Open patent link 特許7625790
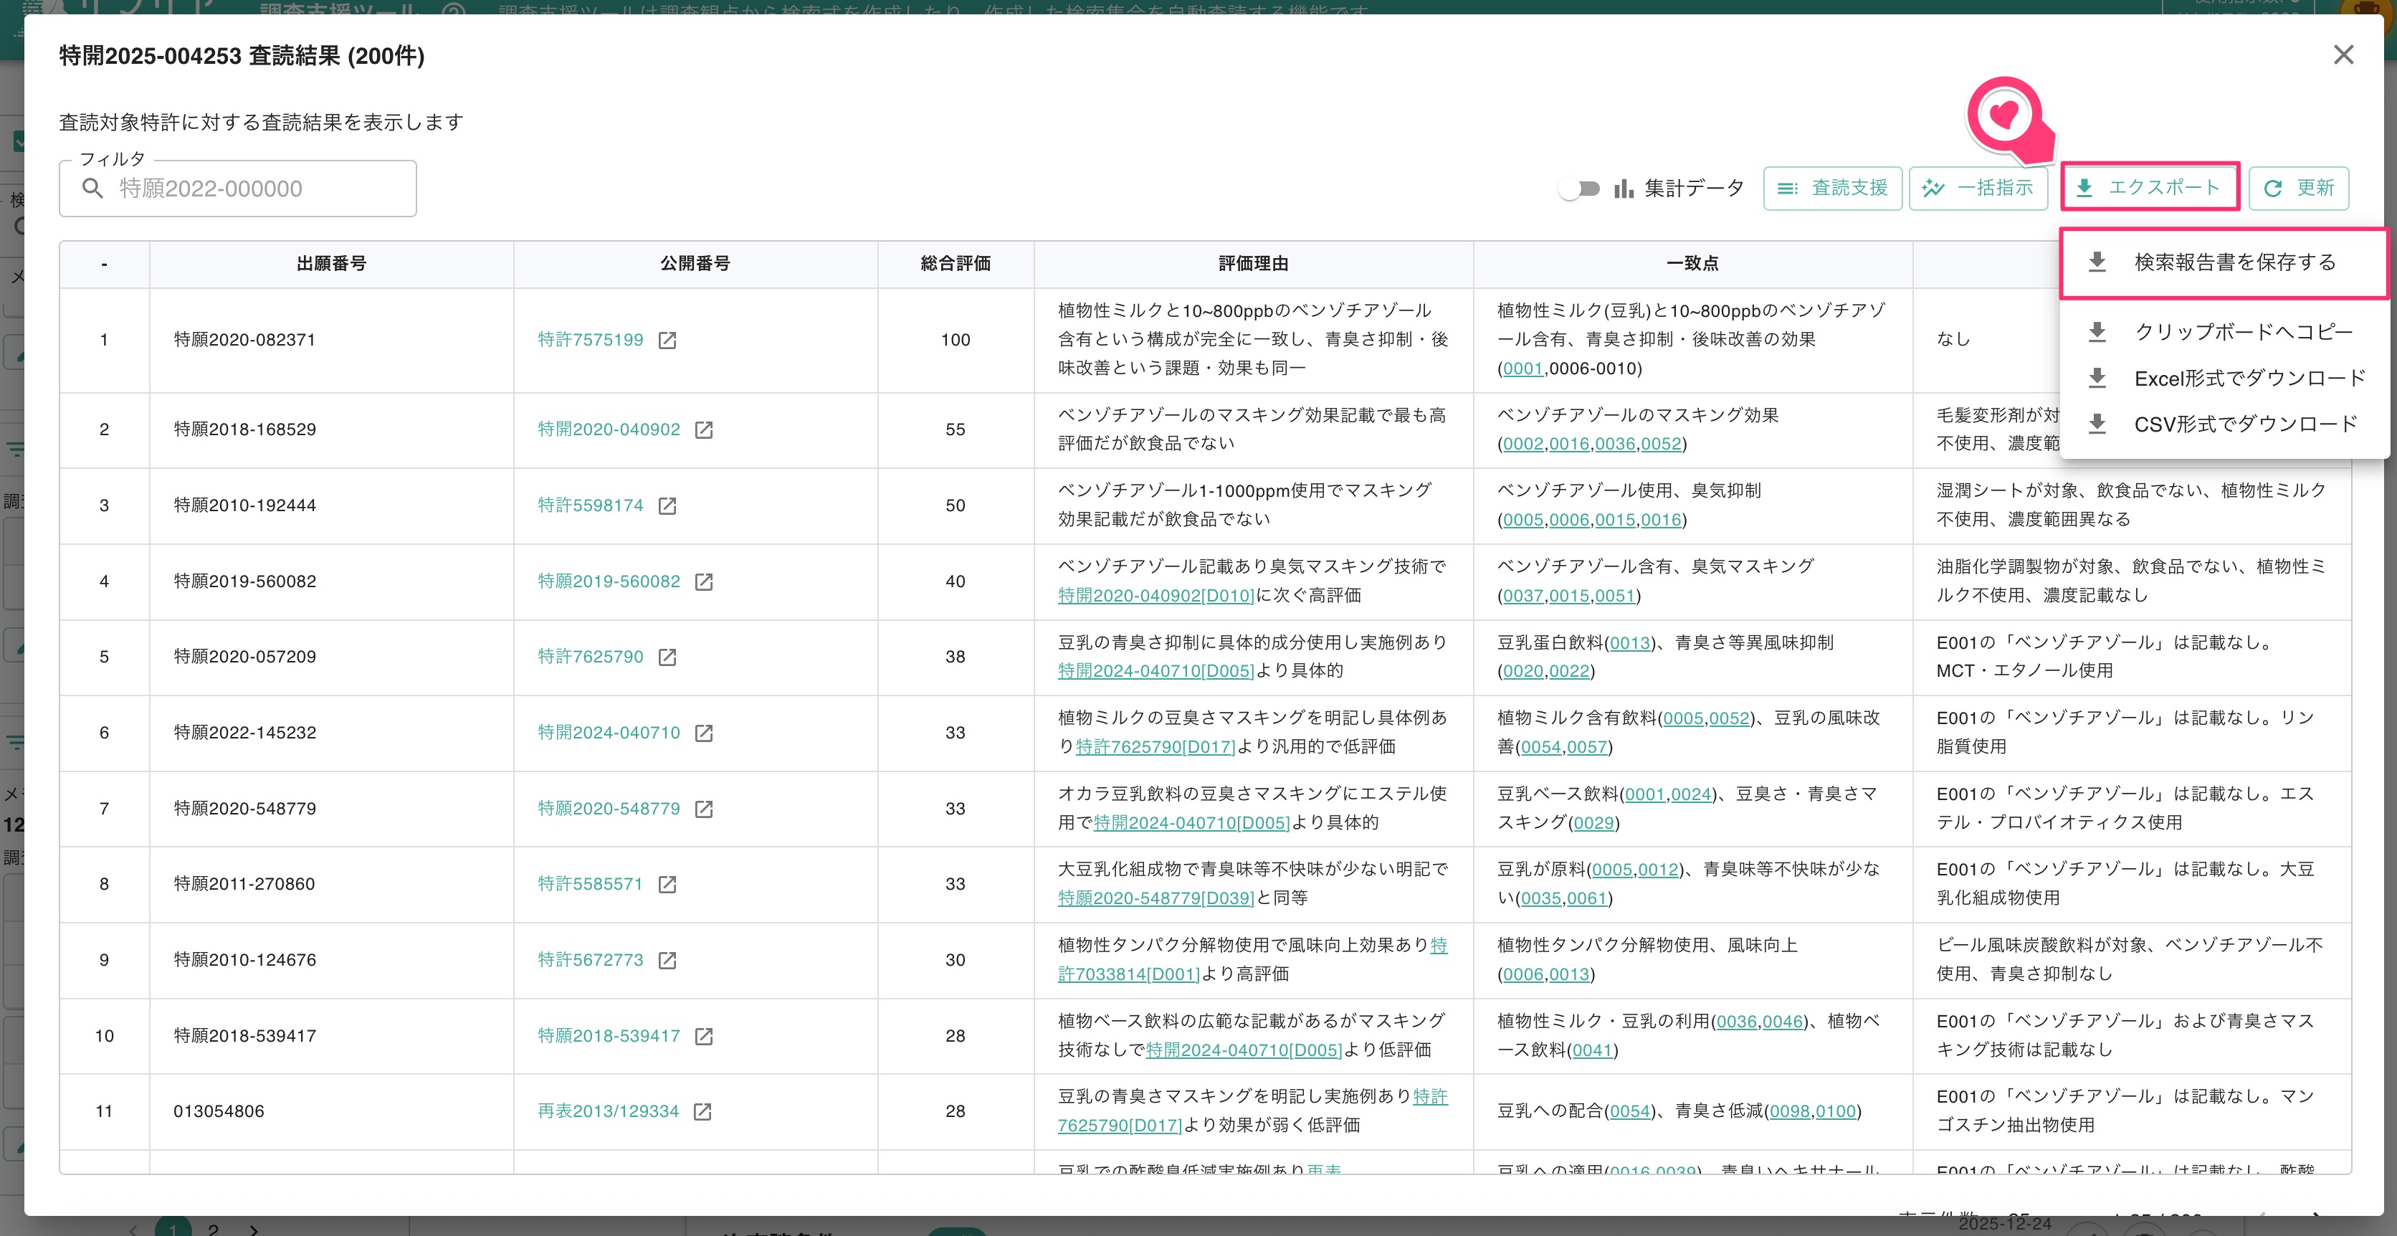 click(x=590, y=657)
